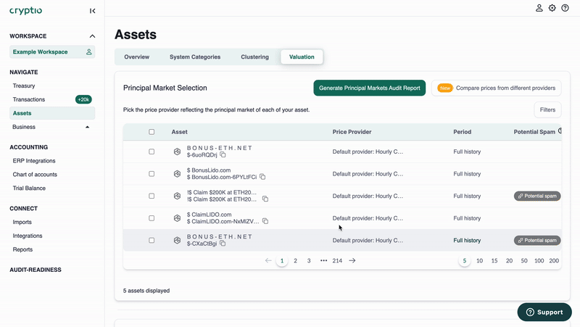580x327 pixels.
Task: Switch to System Categories tab
Action: click(195, 57)
